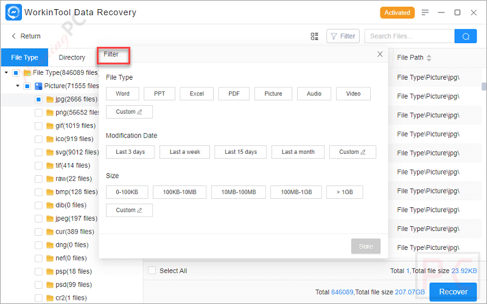487x304 pixels.
Task: Select 10MB-100MB size filter
Action: coord(239,192)
